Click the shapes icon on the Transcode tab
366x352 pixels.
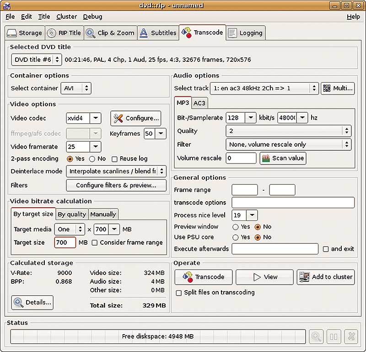pos(187,33)
